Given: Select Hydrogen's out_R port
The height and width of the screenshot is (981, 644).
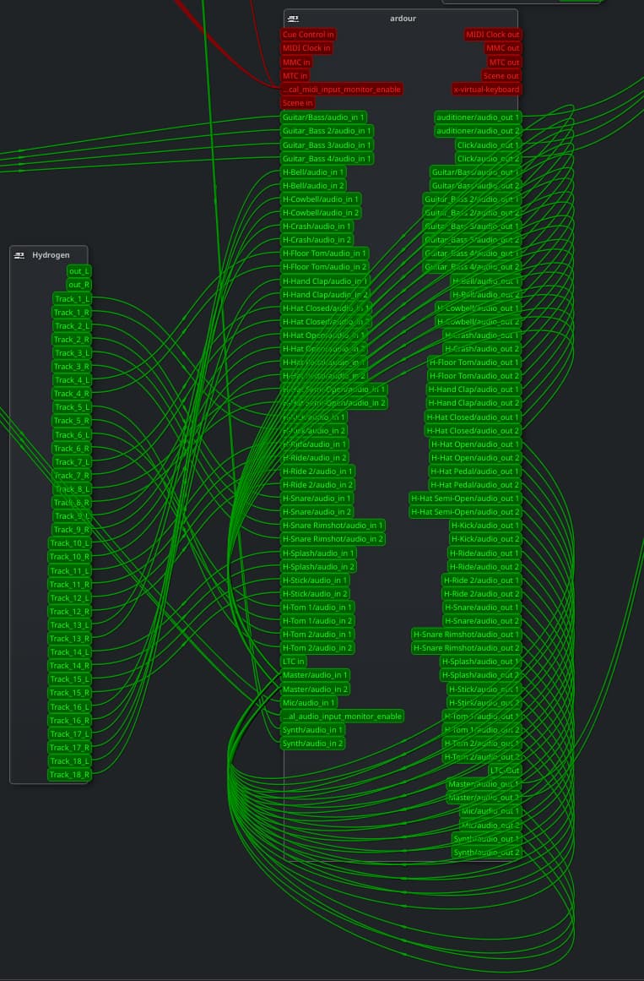Looking at the screenshot, I should pyautogui.click(x=79, y=285).
